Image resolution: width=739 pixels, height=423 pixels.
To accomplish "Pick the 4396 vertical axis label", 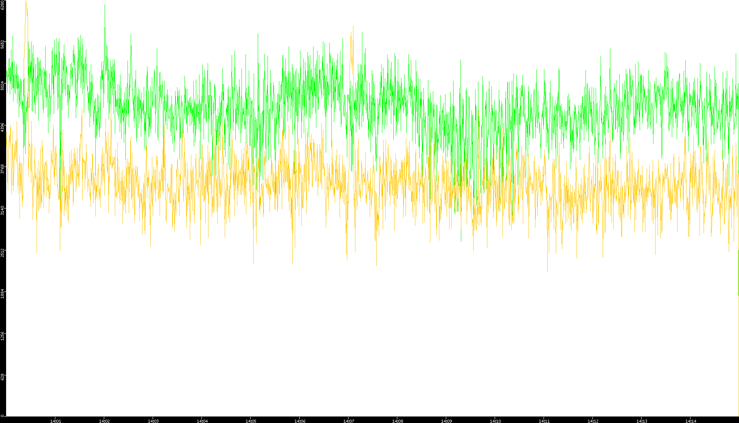I will tap(2, 127).
